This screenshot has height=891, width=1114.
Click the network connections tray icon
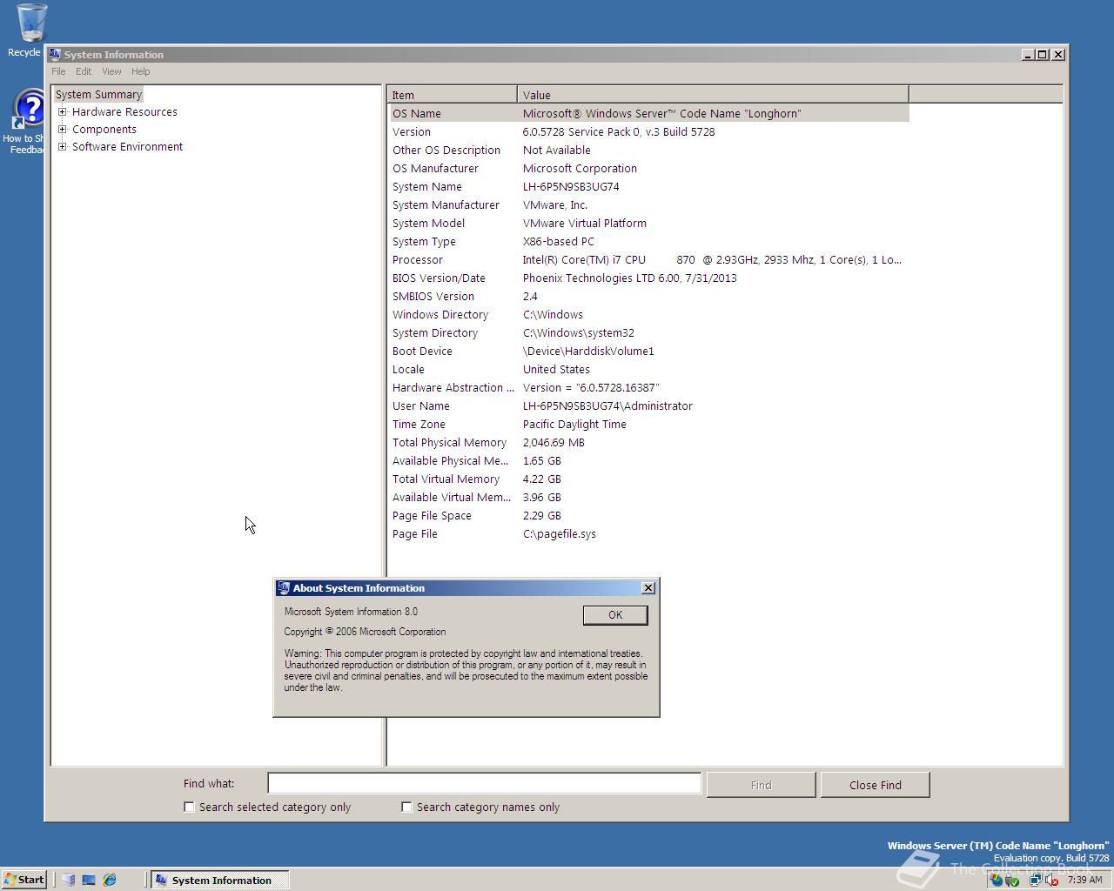point(1036,880)
